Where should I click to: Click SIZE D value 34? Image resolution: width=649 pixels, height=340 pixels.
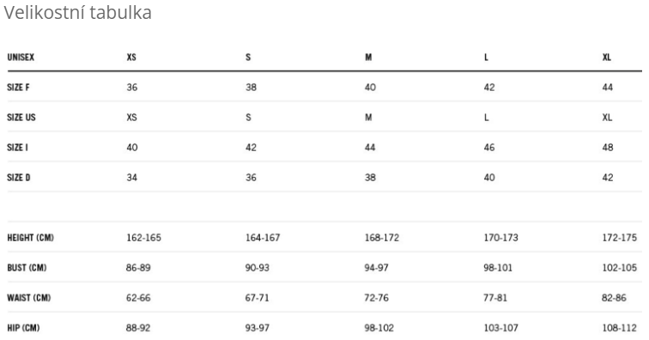point(131,178)
